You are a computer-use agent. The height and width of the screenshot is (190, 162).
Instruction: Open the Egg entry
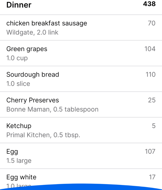point(81,156)
